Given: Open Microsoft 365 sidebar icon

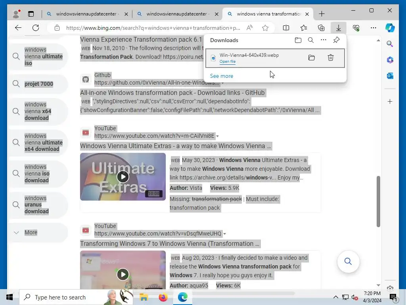Looking at the screenshot, I should tap(390, 60).
